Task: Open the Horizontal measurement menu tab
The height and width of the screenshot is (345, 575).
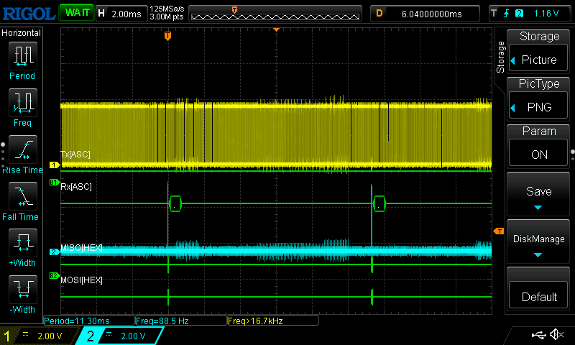Action: (22, 33)
